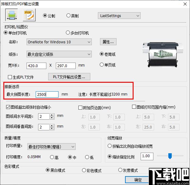Click the line width scale field 1.00

pos(147,156)
